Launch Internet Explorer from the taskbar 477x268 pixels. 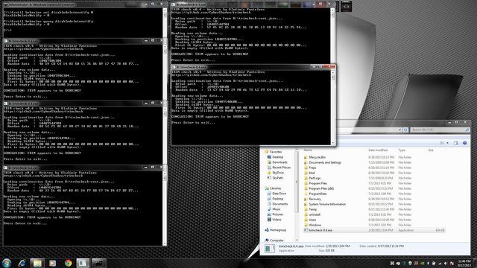pyautogui.click(x=22, y=263)
